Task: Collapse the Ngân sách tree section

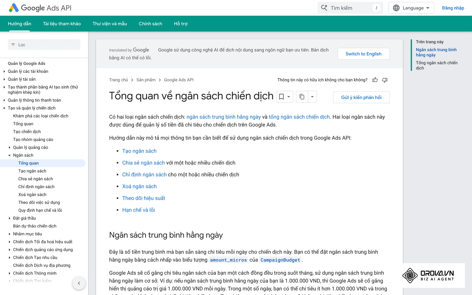Action: 9,155
